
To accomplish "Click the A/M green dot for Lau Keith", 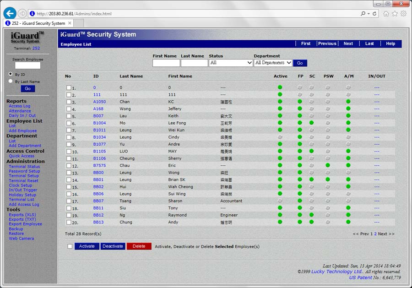I will [348, 116].
